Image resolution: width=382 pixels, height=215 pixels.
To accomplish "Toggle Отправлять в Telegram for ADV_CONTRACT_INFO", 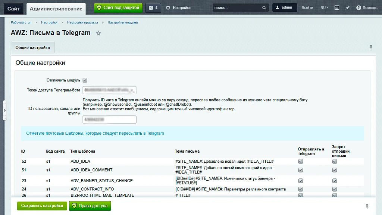I will (301, 189).
